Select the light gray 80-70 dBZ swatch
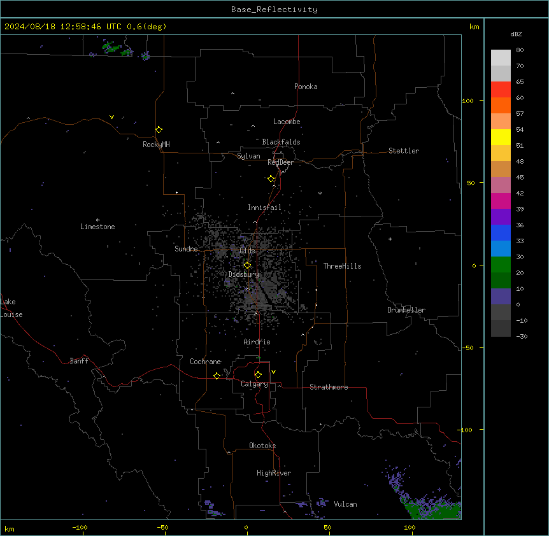 [x=501, y=58]
